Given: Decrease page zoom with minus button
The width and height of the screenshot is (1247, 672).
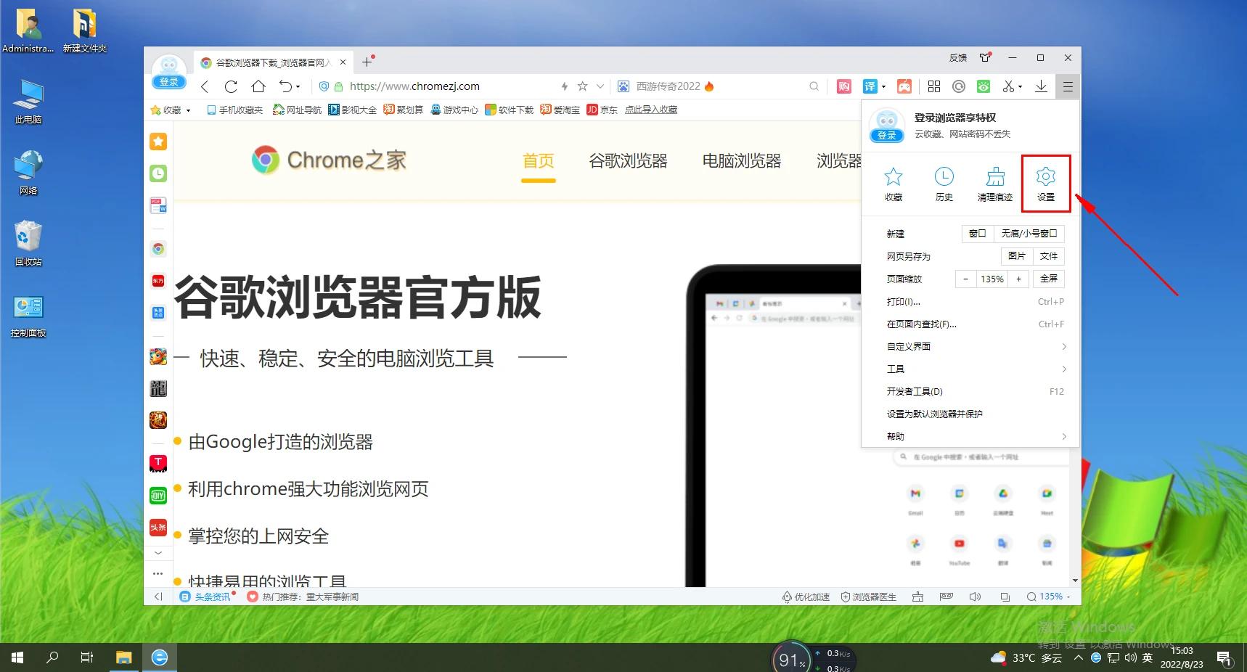Looking at the screenshot, I should pyautogui.click(x=965, y=279).
